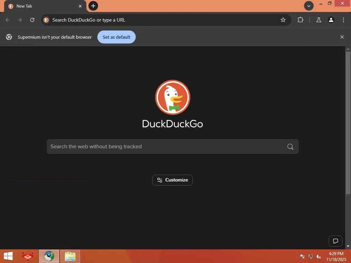The width and height of the screenshot is (351, 263).
Task: Open the profile avatar menu
Action: coord(331,20)
